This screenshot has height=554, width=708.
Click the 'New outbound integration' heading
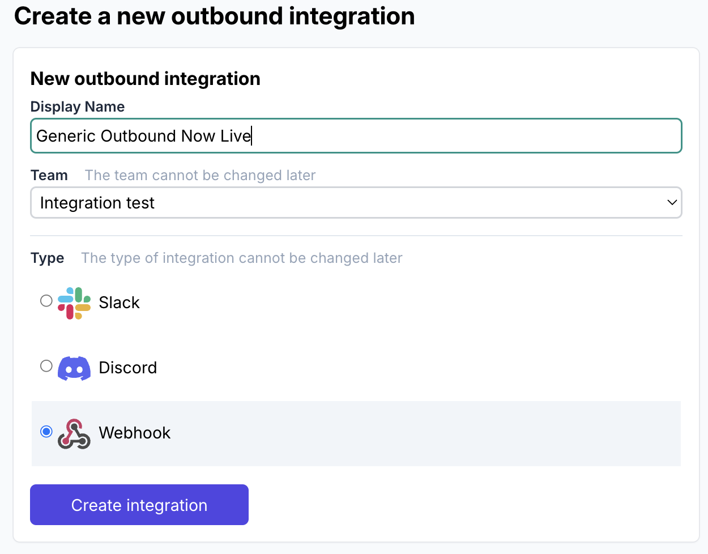click(146, 79)
